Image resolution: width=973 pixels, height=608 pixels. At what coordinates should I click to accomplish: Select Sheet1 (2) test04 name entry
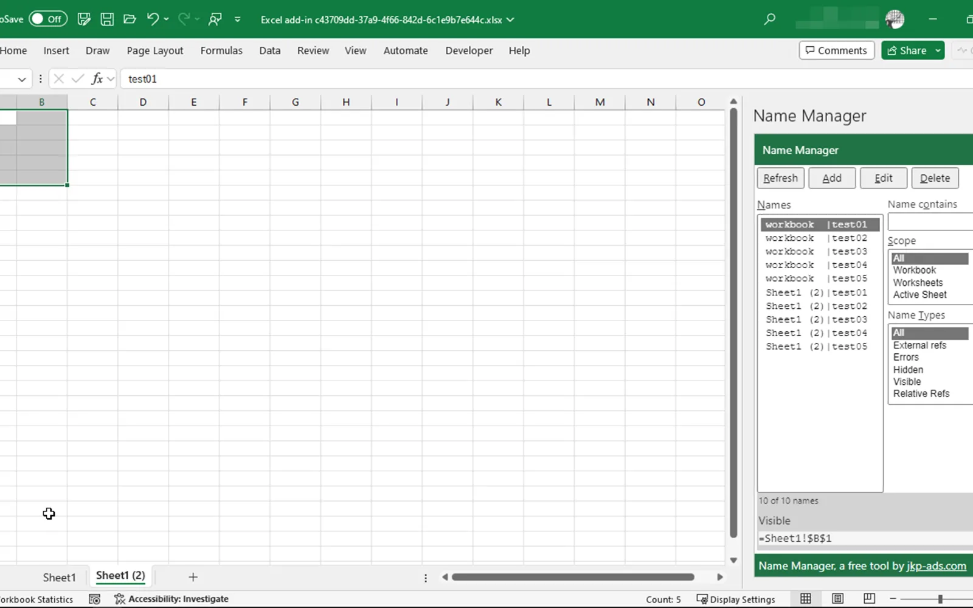819,333
